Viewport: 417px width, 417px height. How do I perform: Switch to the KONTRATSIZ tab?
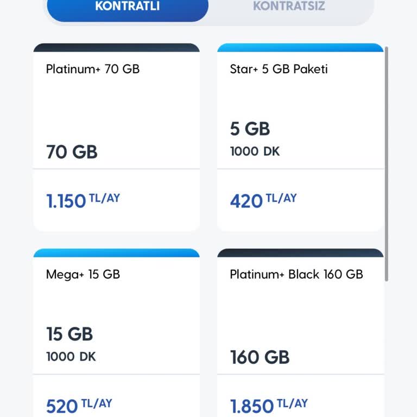pyautogui.click(x=288, y=7)
